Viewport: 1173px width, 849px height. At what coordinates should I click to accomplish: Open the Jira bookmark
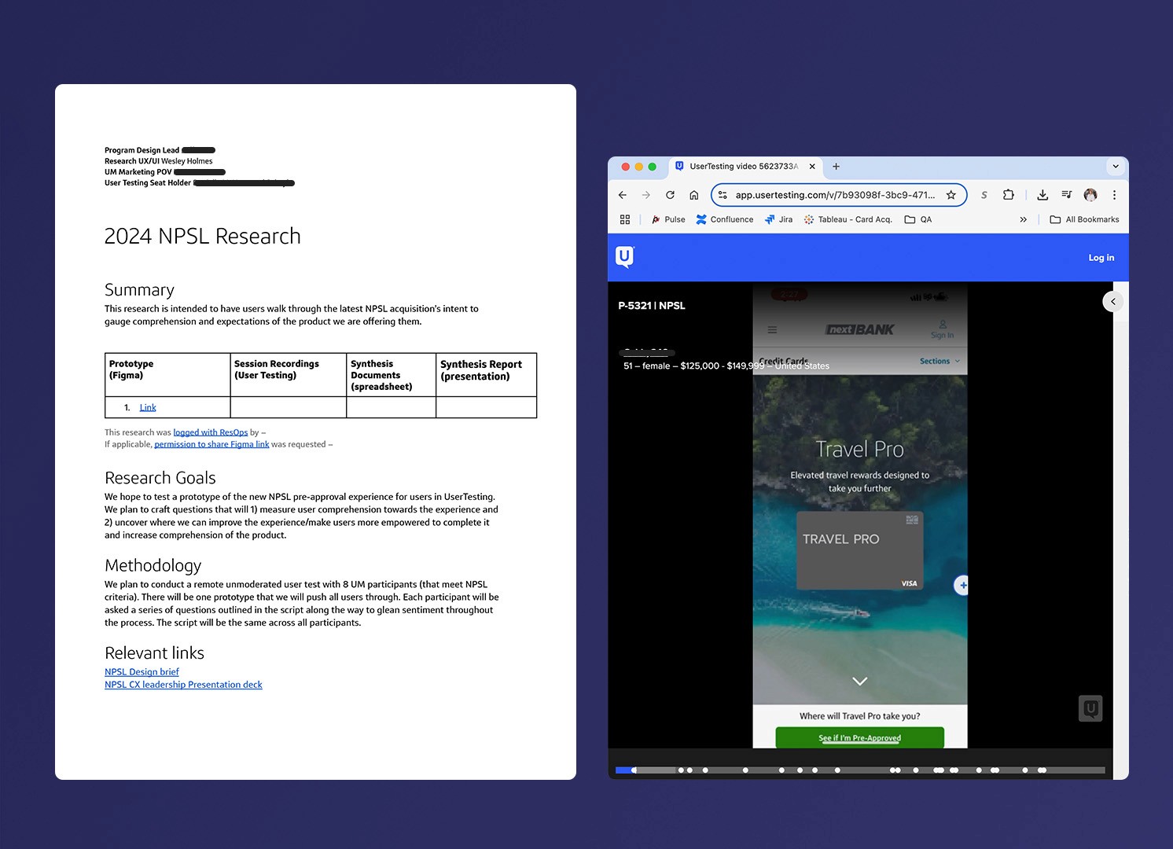click(778, 219)
